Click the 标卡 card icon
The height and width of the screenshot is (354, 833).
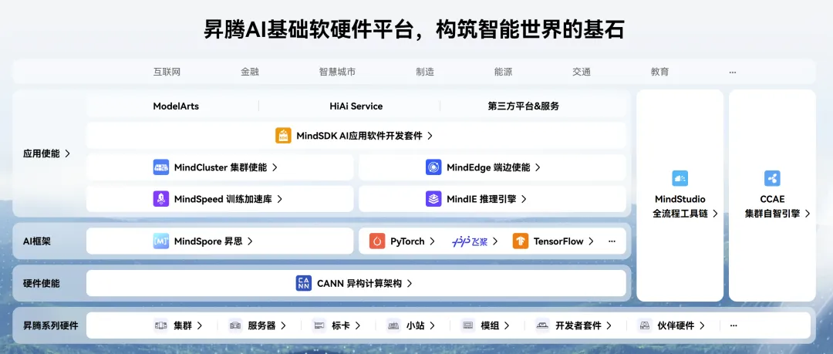[x=319, y=325]
